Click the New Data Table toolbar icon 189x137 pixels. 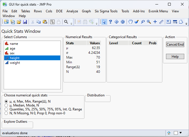coord(6,22)
